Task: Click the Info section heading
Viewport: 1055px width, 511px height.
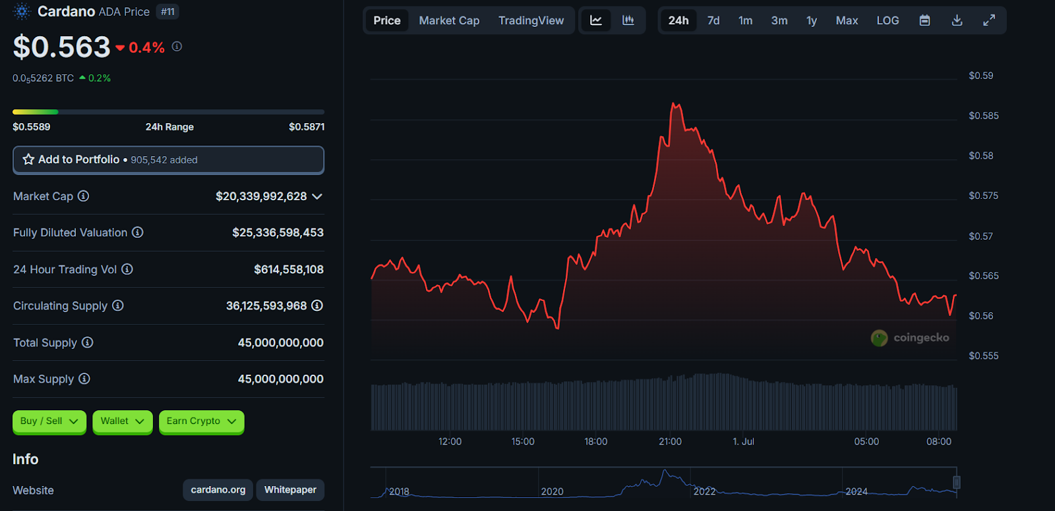Action: point(26,459)
